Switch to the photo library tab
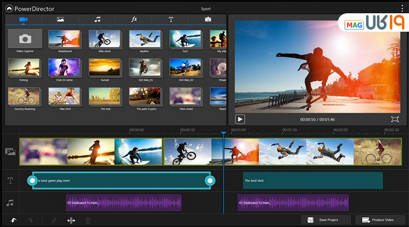 tap(60, 19)
